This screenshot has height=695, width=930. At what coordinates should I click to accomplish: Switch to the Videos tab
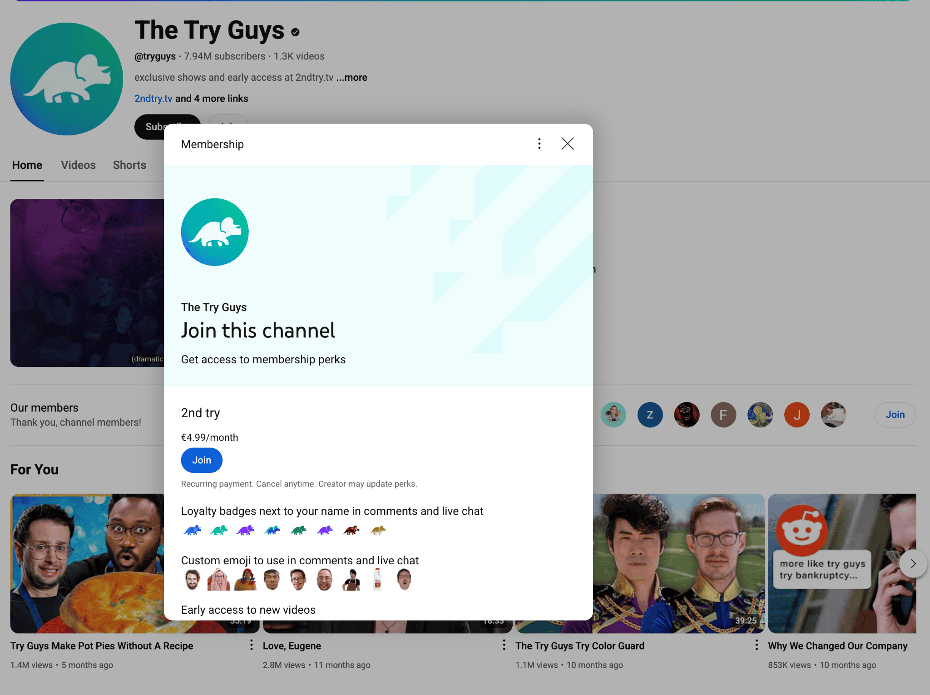(79, 165)
